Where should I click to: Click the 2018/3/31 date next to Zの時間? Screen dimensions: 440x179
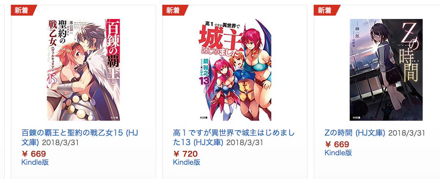click(x=407, y=133)
